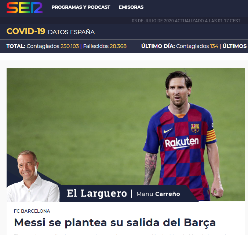Click the DATOS ESPAÑA label

pyautogui.click(x=71, y=32)
